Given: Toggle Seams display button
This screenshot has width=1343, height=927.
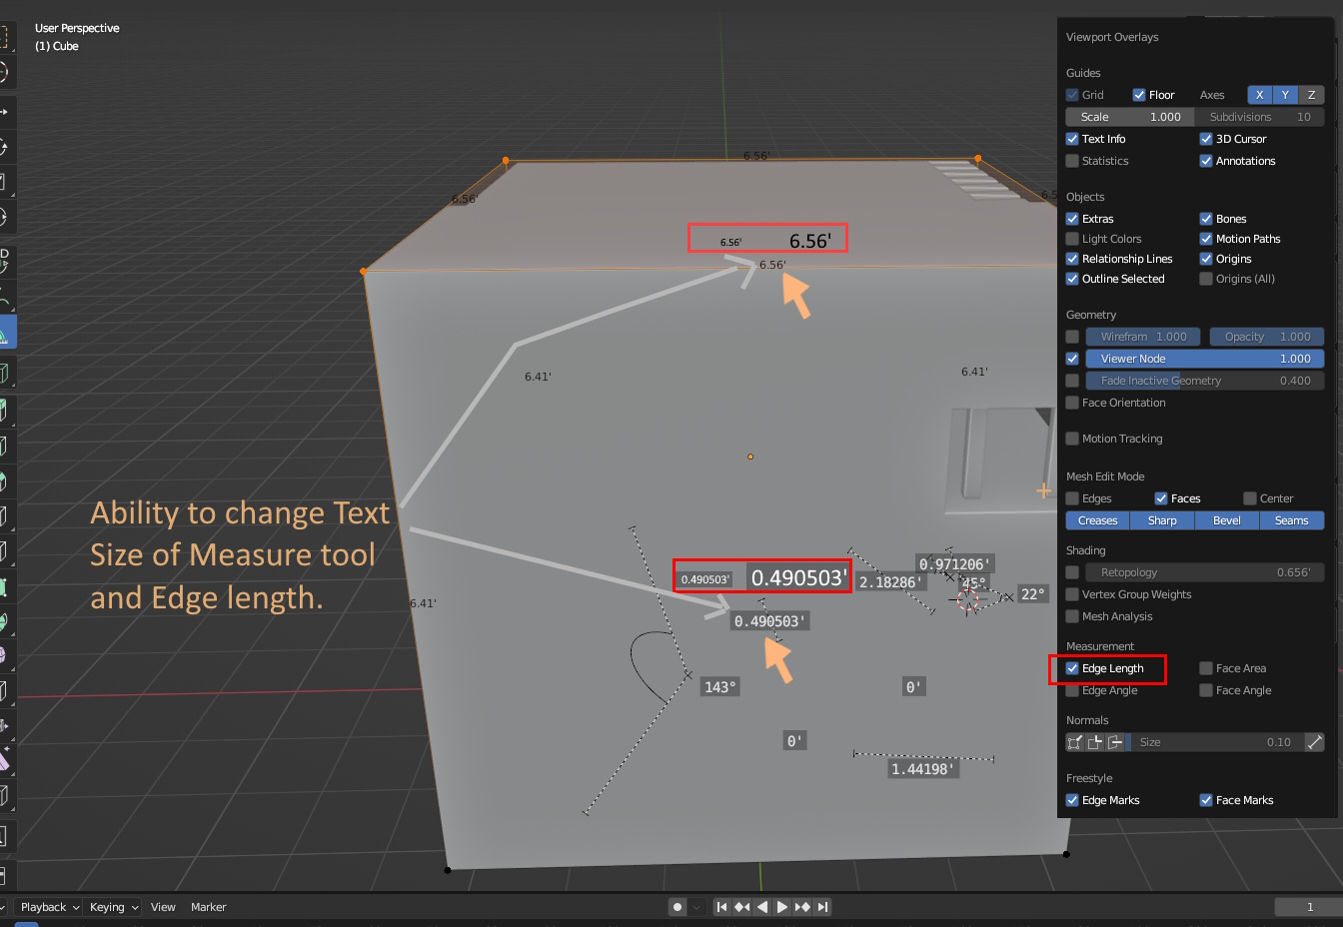Looking at the screenshot, I should tap(1292, 520).
